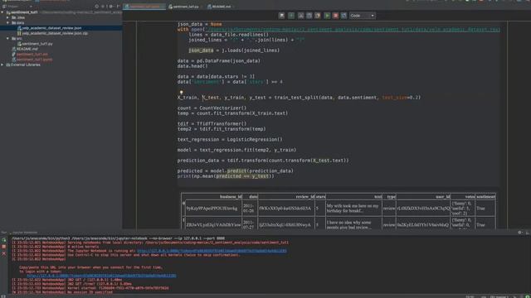
Task: Open the Project view dropdown
Action: (17, 7)
